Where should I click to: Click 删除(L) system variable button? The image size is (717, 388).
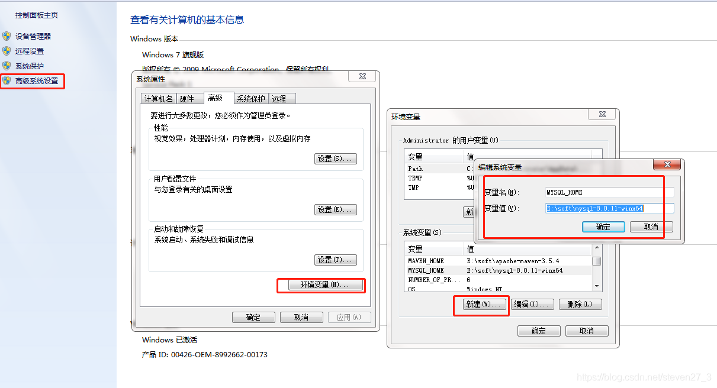(580, 304)
